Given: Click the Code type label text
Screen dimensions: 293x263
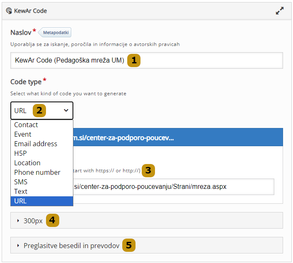Looking at the screenshot, I should pyautogui.click(x=26, y=82).
